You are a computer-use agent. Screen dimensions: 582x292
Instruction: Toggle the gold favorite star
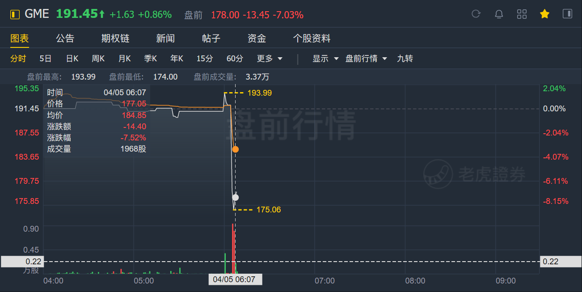(544, 14)
